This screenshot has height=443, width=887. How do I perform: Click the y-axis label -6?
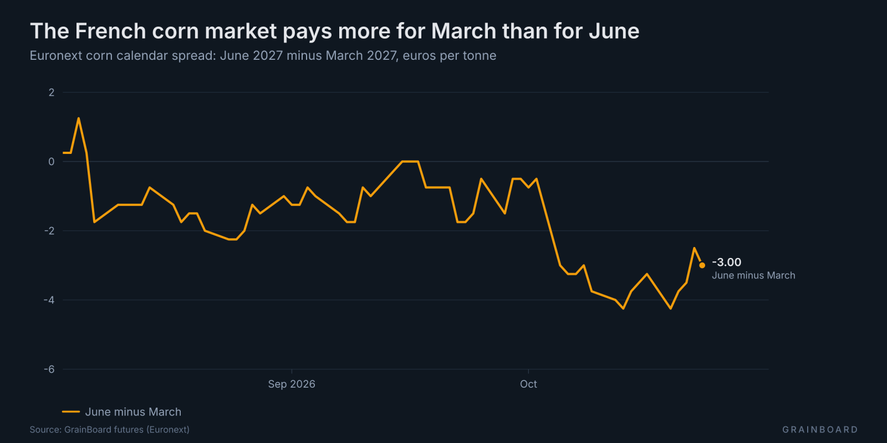click(49, 369)
